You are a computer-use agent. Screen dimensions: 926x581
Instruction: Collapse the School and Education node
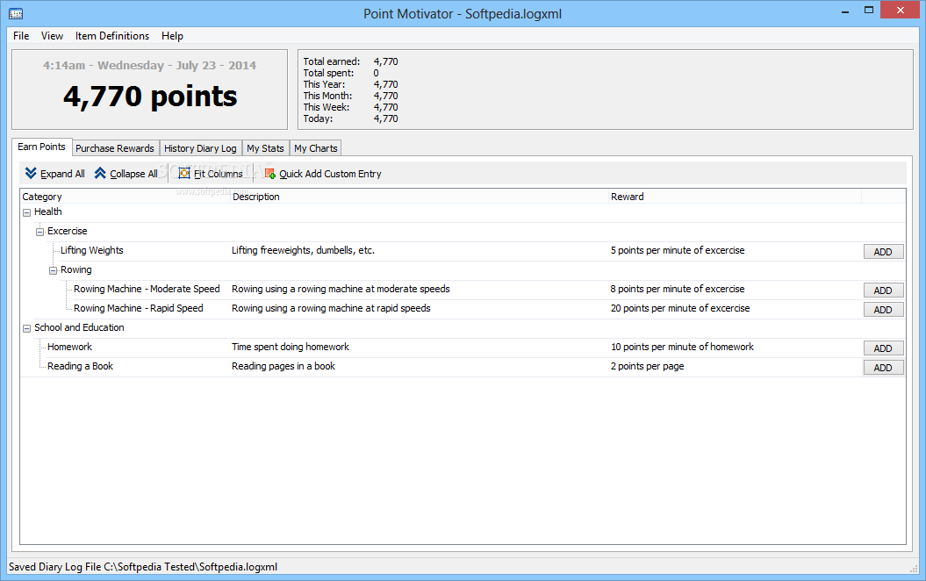[x=26, y=328]
